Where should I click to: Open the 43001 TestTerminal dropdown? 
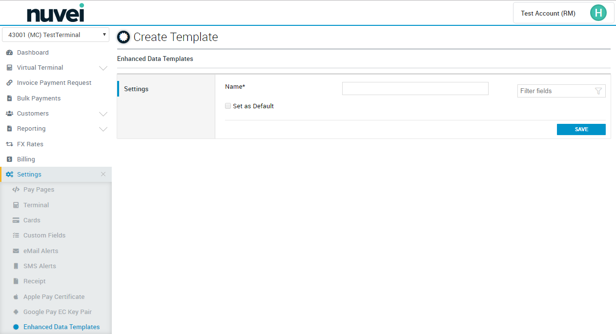(56, 35)
